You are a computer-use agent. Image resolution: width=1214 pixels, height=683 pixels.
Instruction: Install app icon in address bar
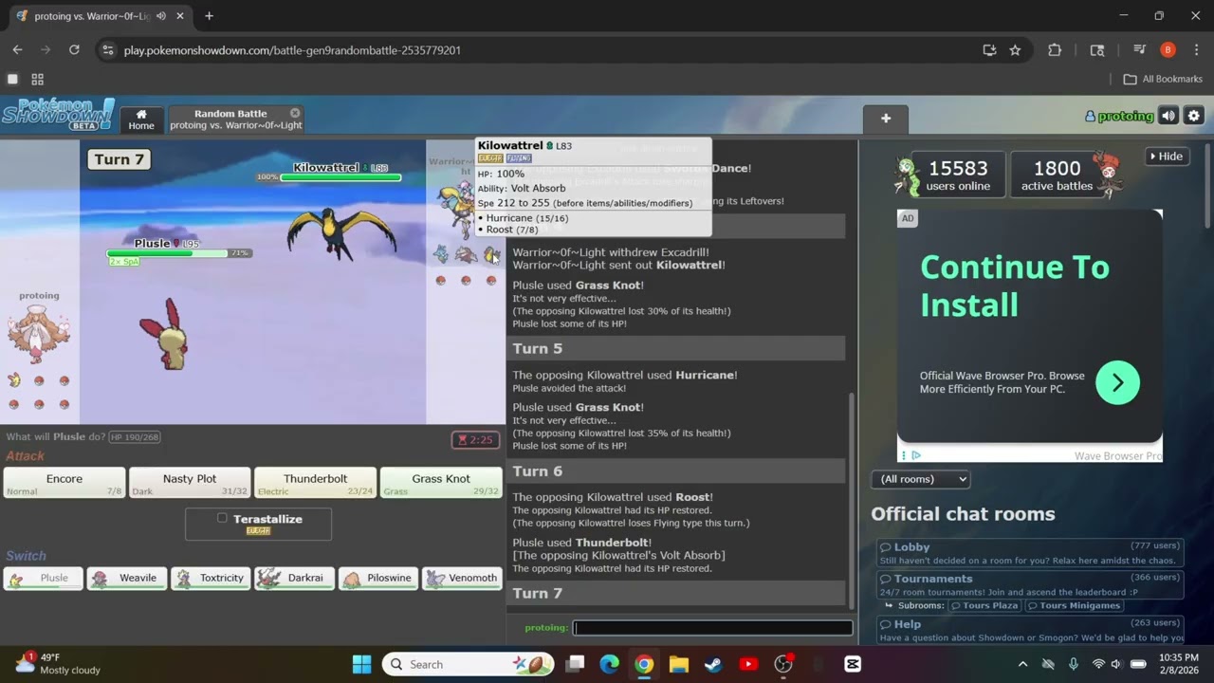pyautogui.click(x=989, y=50)
